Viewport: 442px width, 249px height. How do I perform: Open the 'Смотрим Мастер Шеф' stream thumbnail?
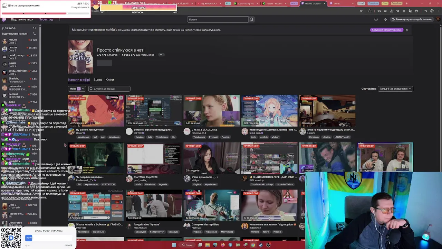[x=211, y=205]
